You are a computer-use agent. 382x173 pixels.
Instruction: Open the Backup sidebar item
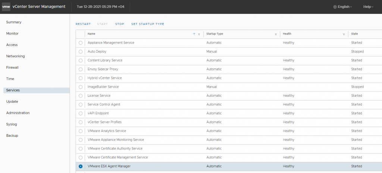[12, 135]
